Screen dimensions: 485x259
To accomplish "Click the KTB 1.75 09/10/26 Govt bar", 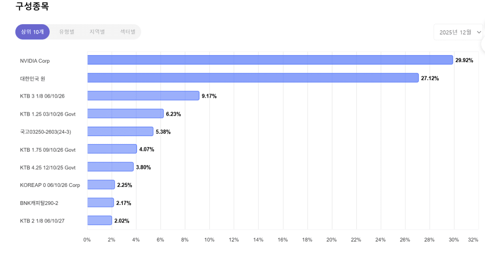I will (112, 149).
